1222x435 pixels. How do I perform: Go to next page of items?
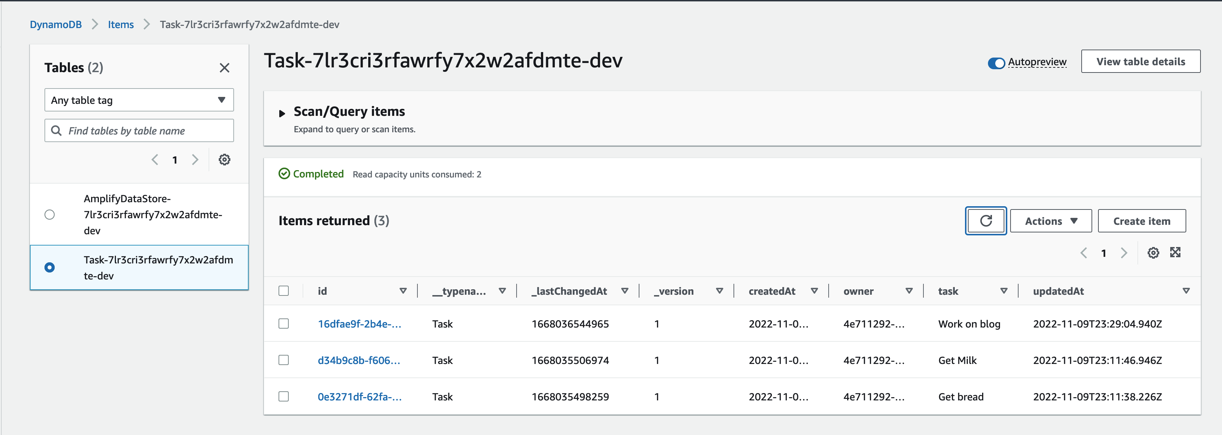pos(1124,253)
